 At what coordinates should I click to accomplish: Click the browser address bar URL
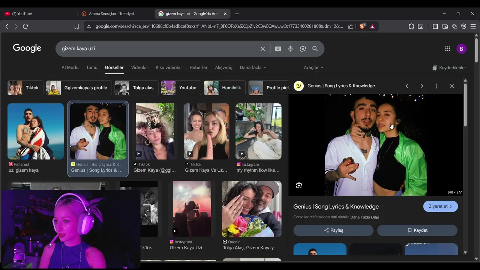tap(219, 26)
